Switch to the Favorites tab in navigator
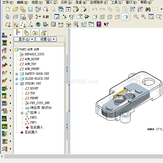The width and height of the screenshot is (163, 163). (35, 33)
